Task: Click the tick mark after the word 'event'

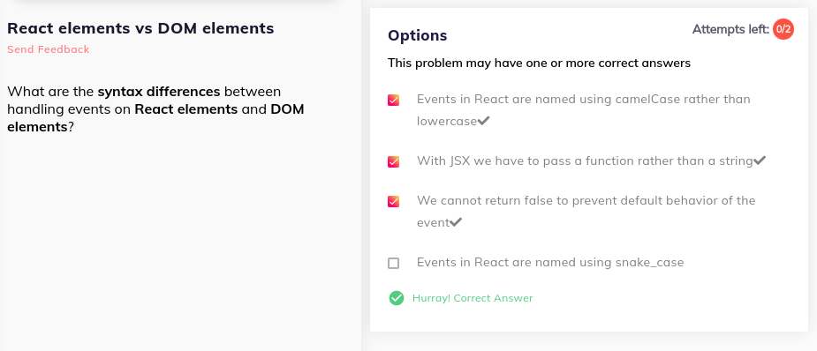Action: click(456, 222)
